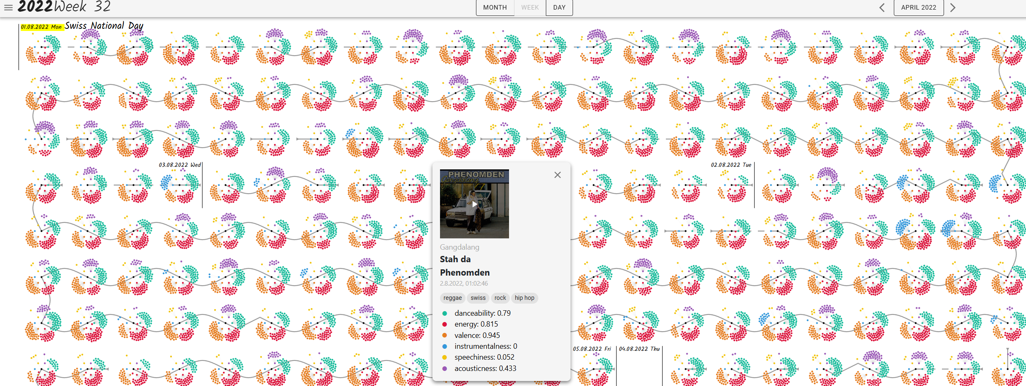Click the timestamp 2.8.2022, 01:02:46

(464, 284)
